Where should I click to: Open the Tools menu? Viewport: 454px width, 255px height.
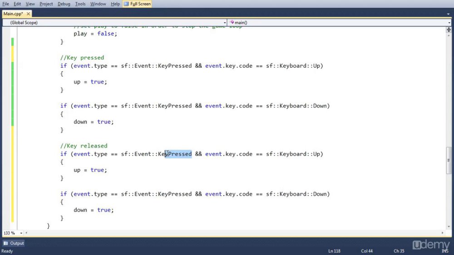[80, 4]
